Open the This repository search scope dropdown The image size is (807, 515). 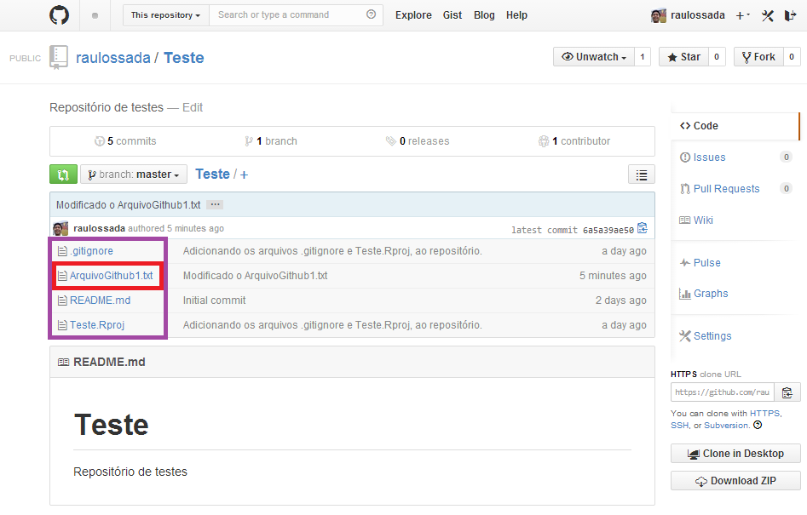165,15
